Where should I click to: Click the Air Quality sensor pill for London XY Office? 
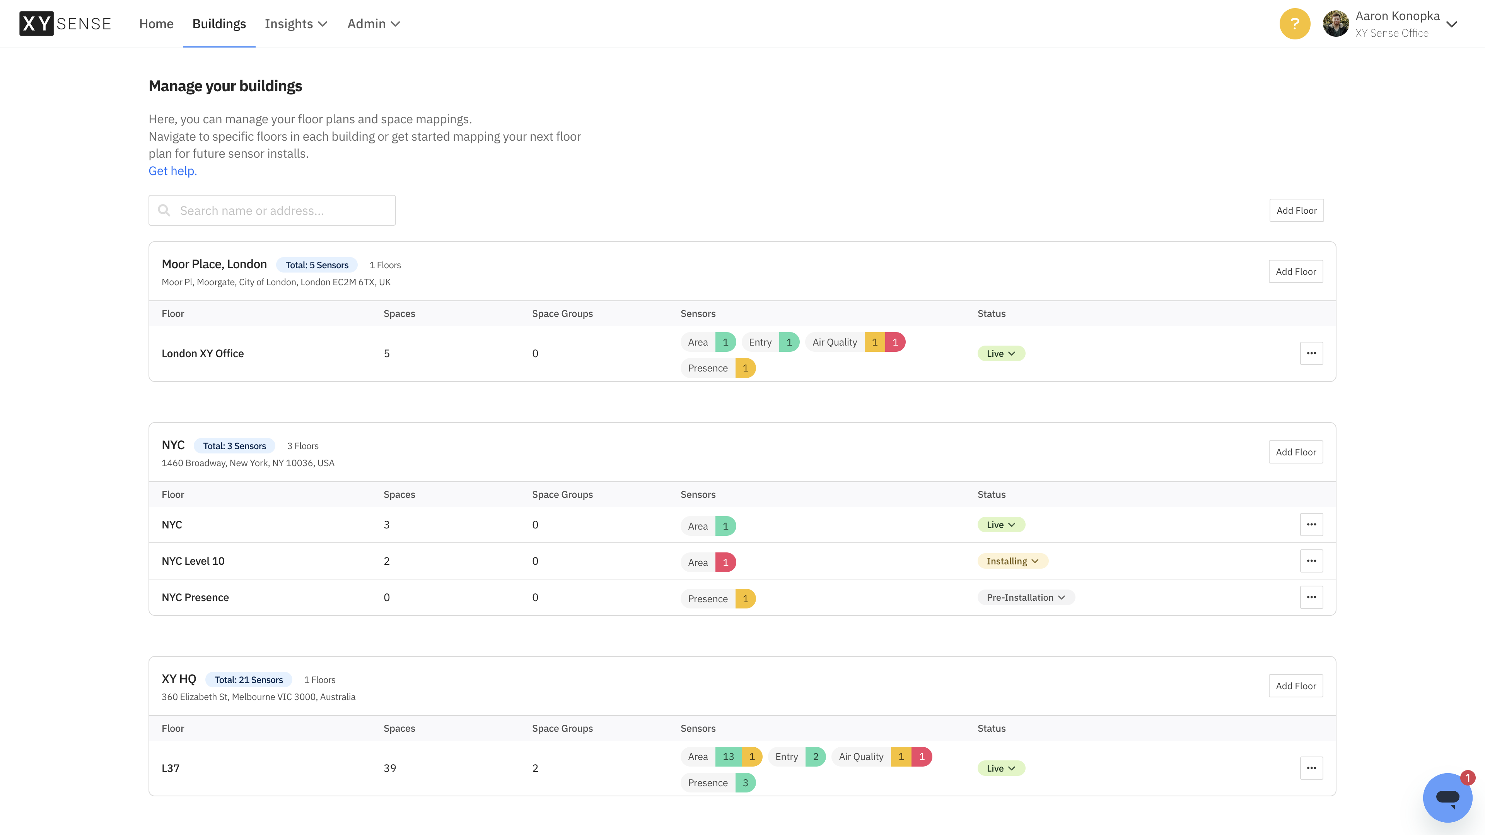tap(855, 342)
